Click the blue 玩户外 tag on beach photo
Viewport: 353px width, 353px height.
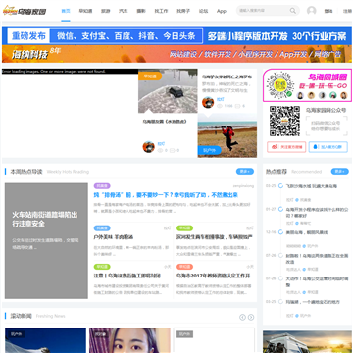pos(209,150)
